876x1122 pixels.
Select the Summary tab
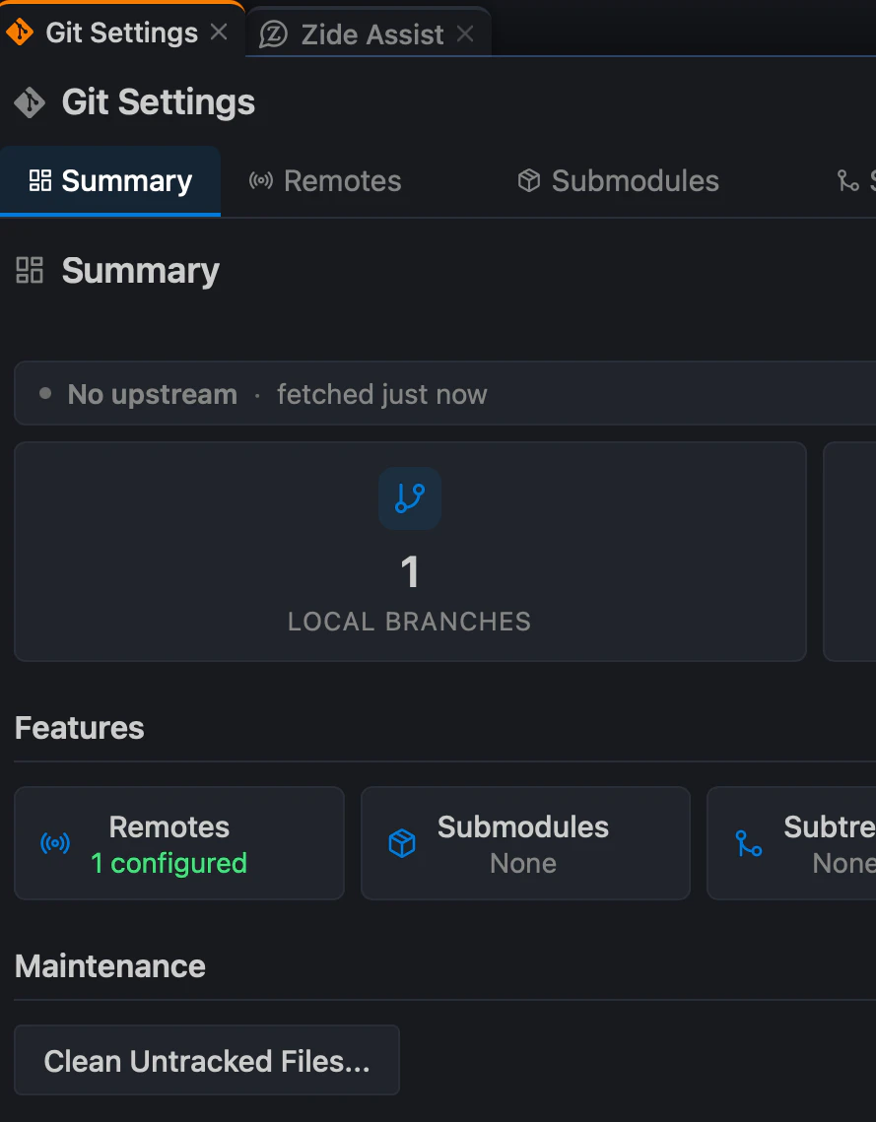click(110, 181)
